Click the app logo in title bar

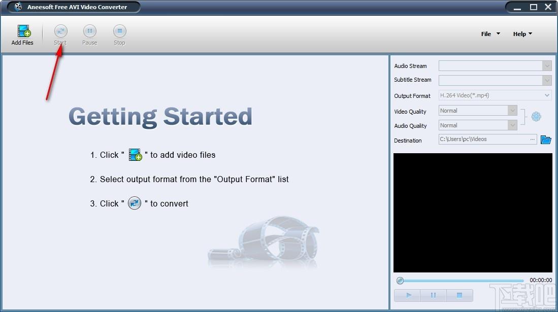click(x=18, y=7)
